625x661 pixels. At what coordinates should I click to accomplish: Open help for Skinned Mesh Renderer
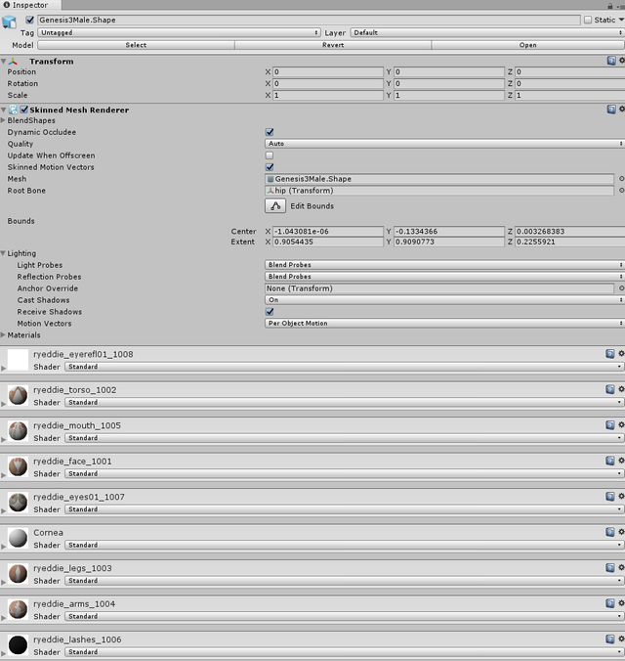pyautogui.click(x=611, y=110)
